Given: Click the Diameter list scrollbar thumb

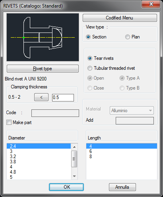Looking at the screenshot, I should [74, 159].
